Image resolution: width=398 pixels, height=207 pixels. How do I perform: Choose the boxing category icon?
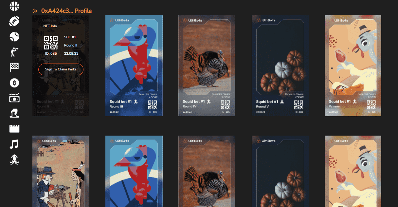[x=14, y=52]
